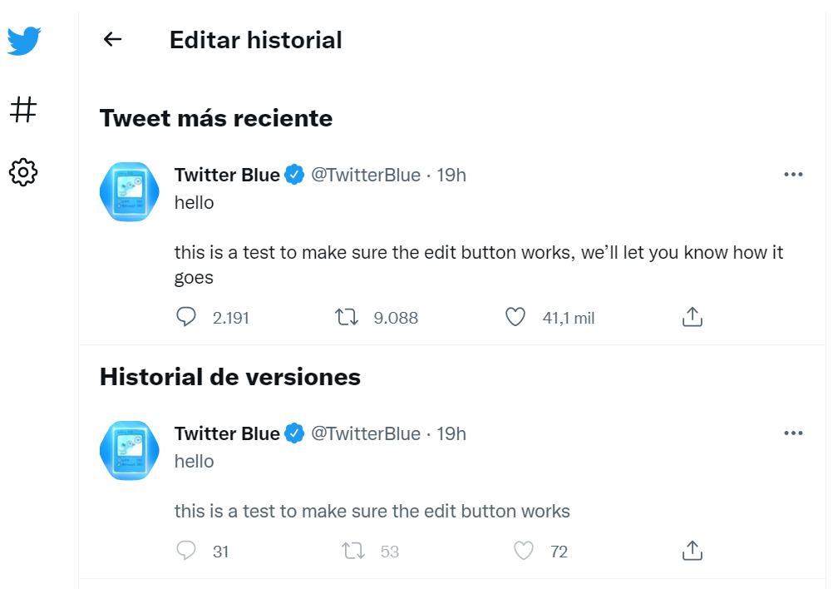The height and width of the screenshot is (589, 833).
Task: Open more options for the latest tweet
Action: click(x=793, y=175)
